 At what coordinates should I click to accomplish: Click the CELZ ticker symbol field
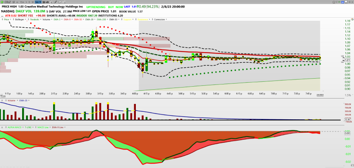[8, 2]
